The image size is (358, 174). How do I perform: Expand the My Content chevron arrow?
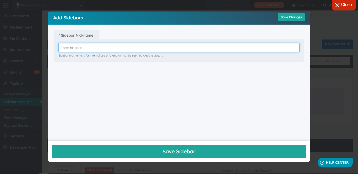click(x=36, y=38)
